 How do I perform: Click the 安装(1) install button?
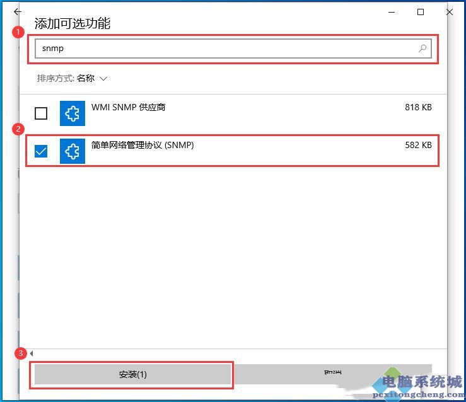tap(132, 374)
